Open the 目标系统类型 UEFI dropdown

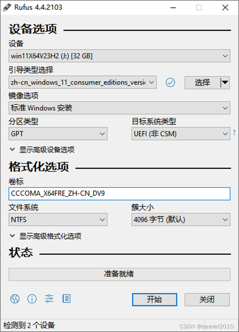(181, 134)
